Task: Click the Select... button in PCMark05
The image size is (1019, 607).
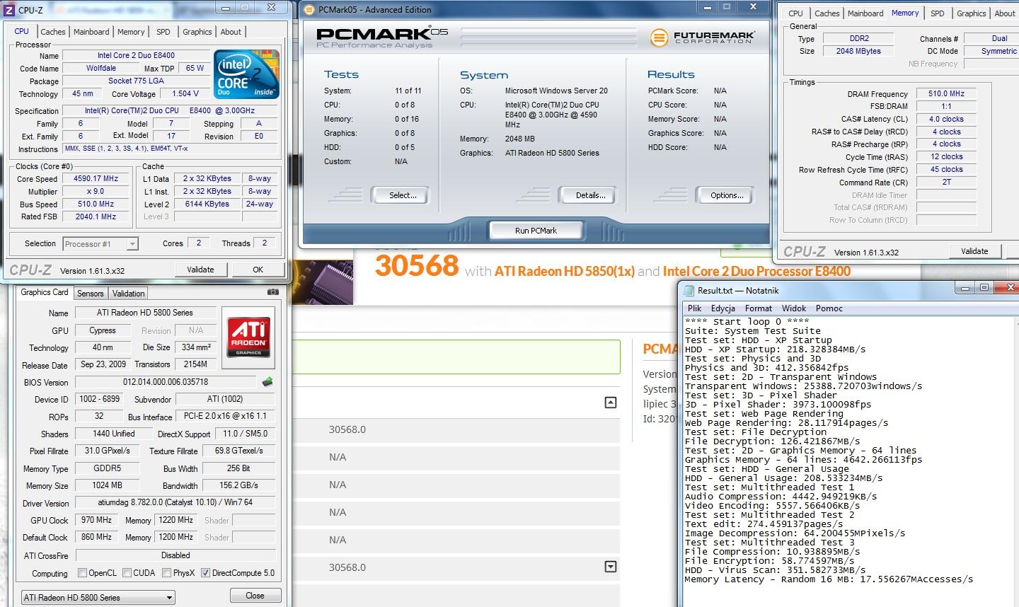Action: pos(403,195)
